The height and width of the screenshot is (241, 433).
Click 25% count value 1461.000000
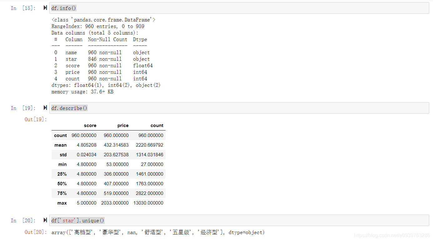coord(149,174)
